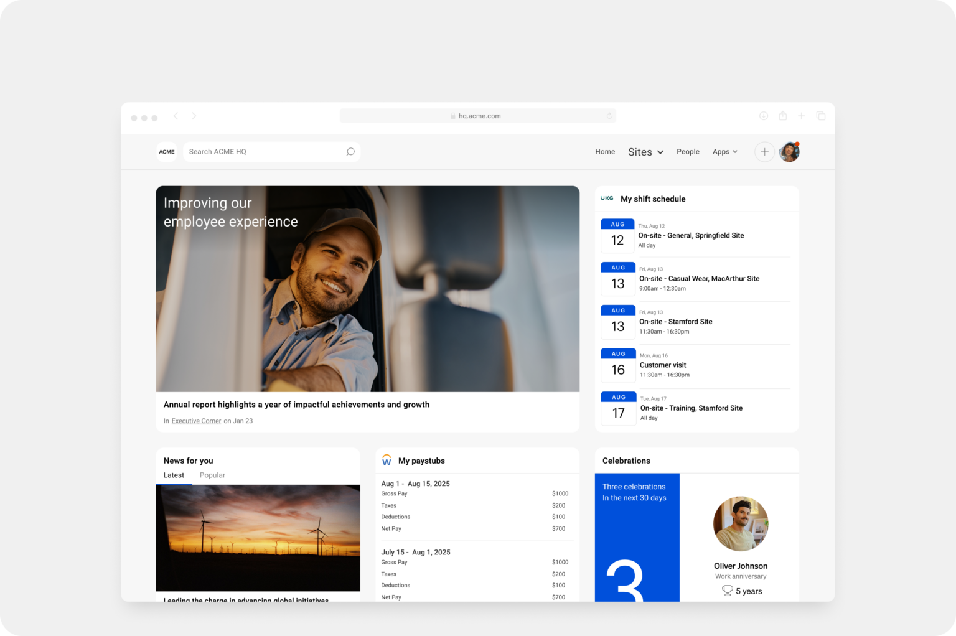Click the search magnifier icon
Screen dimensions: 956x636
350,152
